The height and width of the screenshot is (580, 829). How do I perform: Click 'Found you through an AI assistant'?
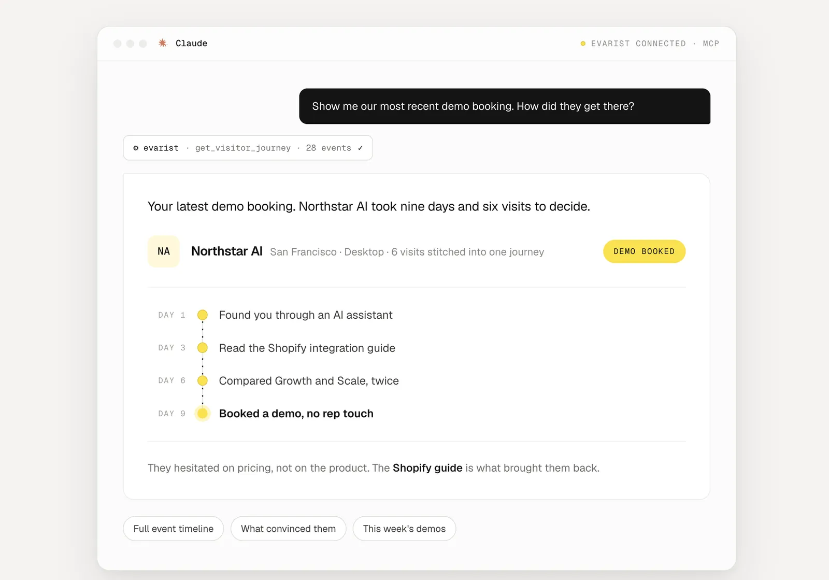click(306, 315)
